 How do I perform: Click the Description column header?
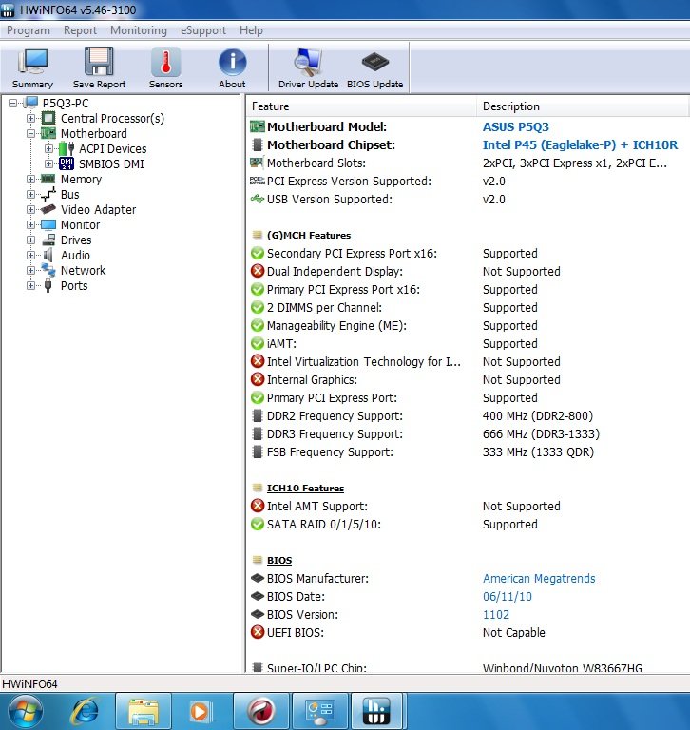(x=583, y=106)
